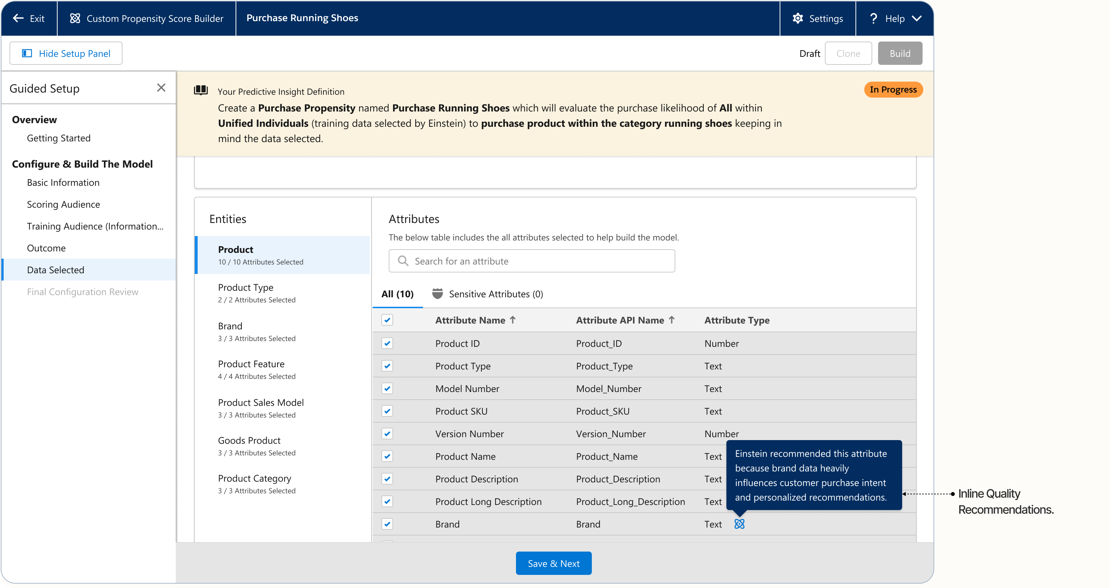Screen dimensions: 1110x588
Task: Uncheck the Product Type row checkbox
Action: coord(387,366)
